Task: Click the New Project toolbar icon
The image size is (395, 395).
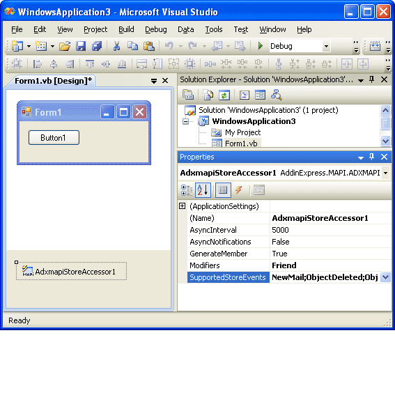Action: point(17,46)
